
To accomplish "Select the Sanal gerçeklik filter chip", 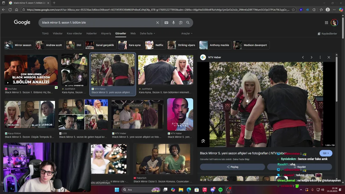I will tap(101, 45).
